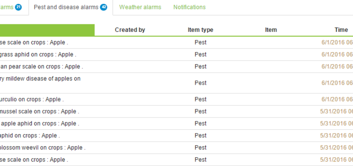Screen dimensions: 353x166
Task: Click the 21 badge on the first alarms tab
Action: click(18, 7)
